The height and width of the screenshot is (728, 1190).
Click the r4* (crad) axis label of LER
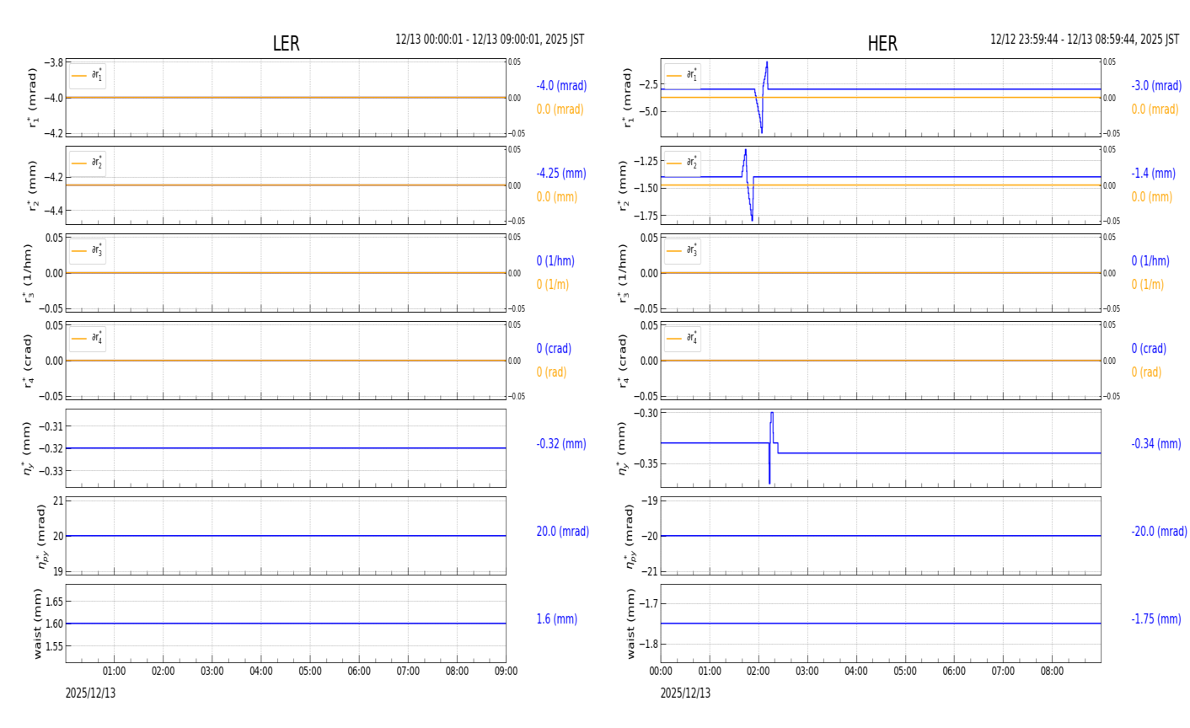tap(29, 361)
